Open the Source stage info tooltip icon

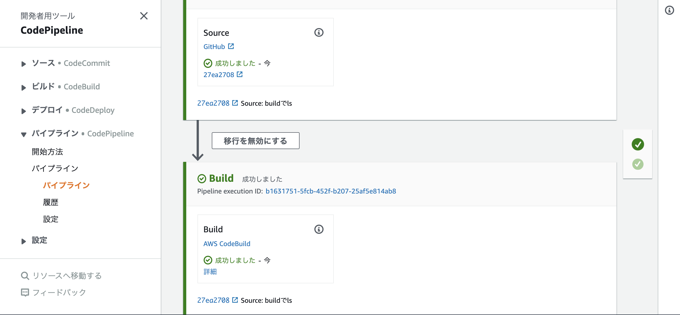319,32
